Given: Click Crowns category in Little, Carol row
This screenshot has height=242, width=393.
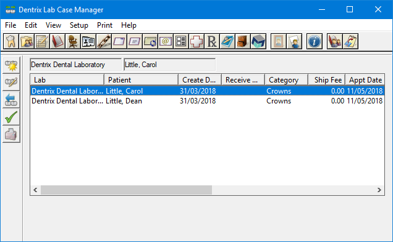Looking at the screenshot, I should tap(279, 91).
